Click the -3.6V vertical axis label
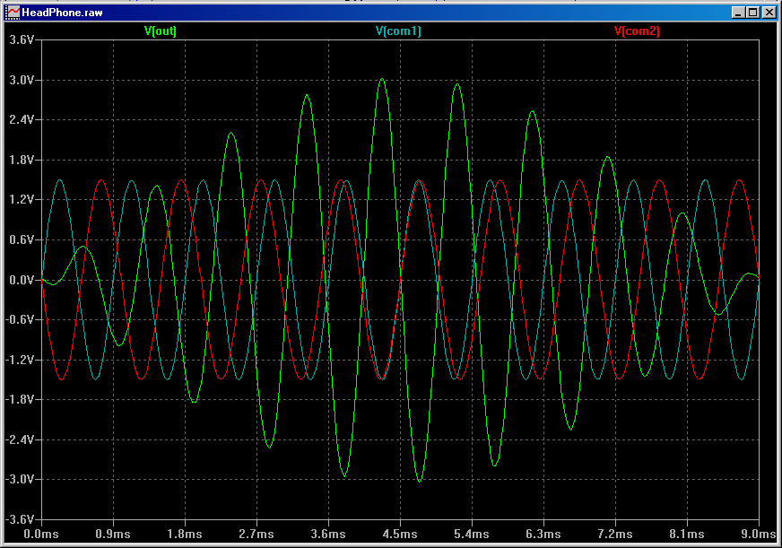The image size is (782, 548). 20,519
